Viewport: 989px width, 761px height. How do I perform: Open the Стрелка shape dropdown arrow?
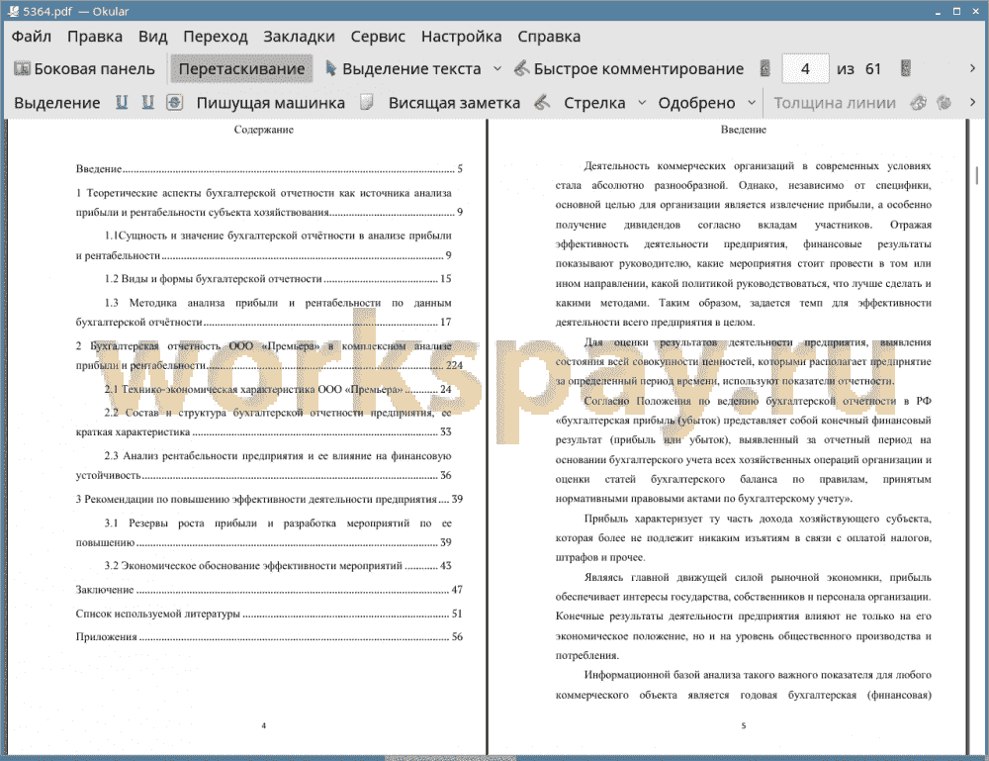[642, 103]
